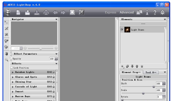Select the Transform arrow tool
Screen dimensions: 171x101
6,22
